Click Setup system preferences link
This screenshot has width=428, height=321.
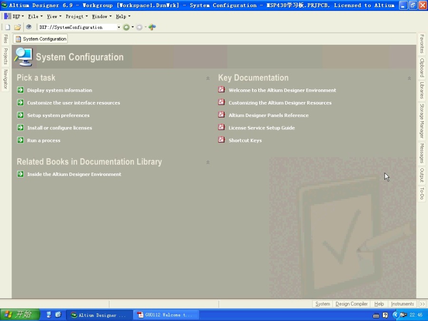58,116
